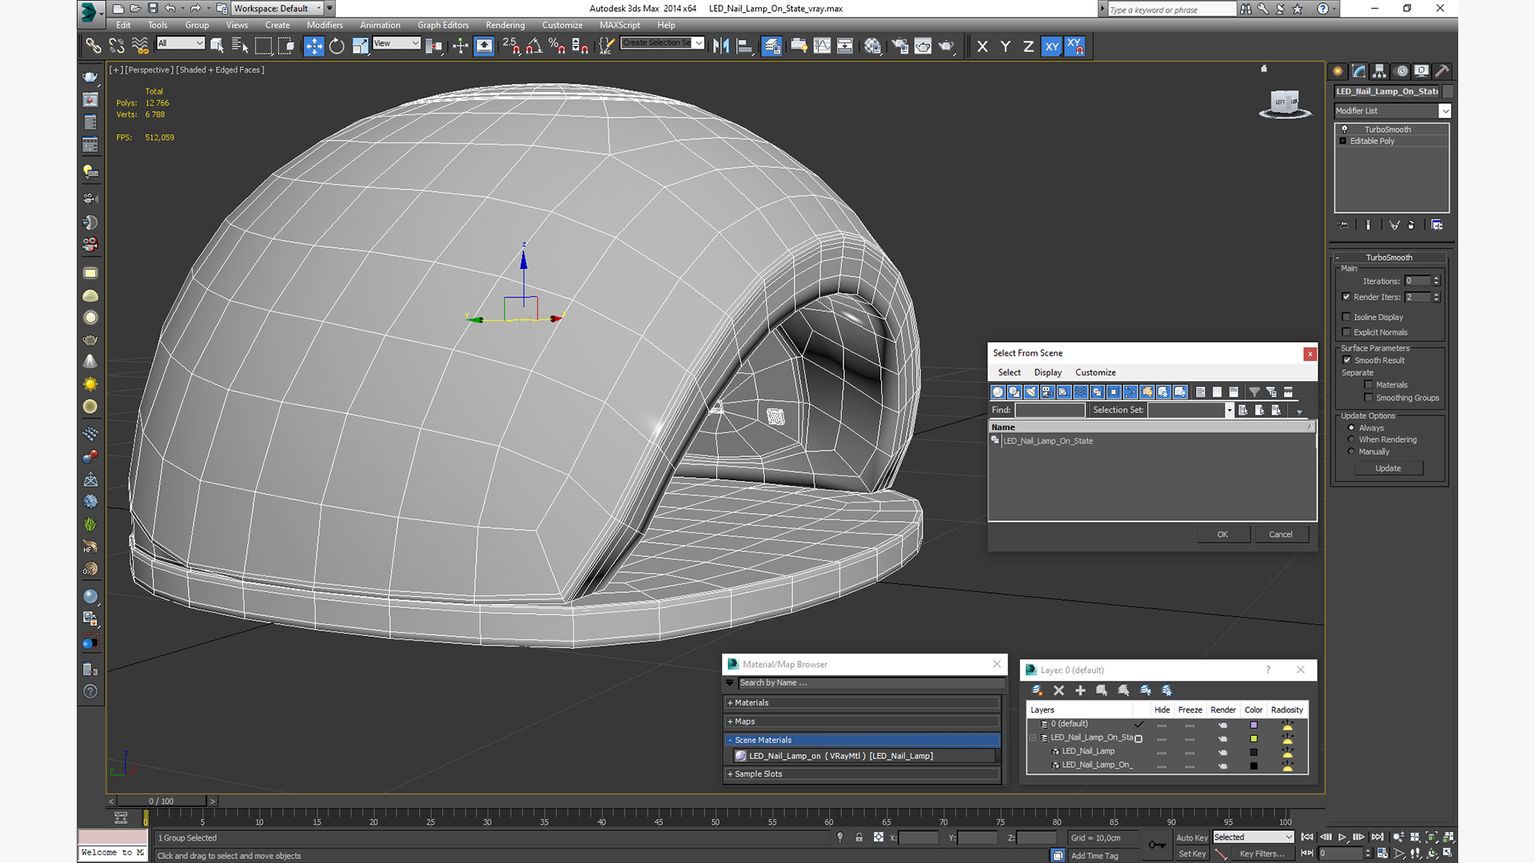Click the Set Keys large key icon
1535x863 pixels.
pos(1157,845)
